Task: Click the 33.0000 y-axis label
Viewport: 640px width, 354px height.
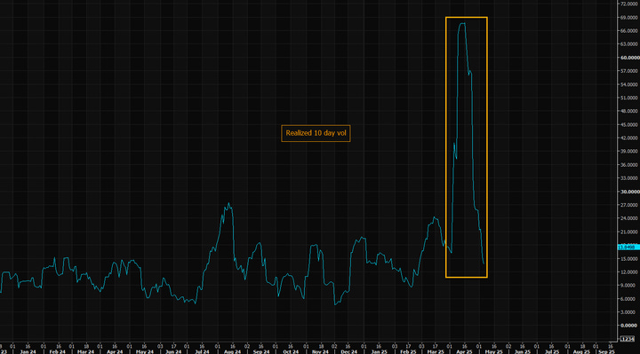Action: pos(629,178)
